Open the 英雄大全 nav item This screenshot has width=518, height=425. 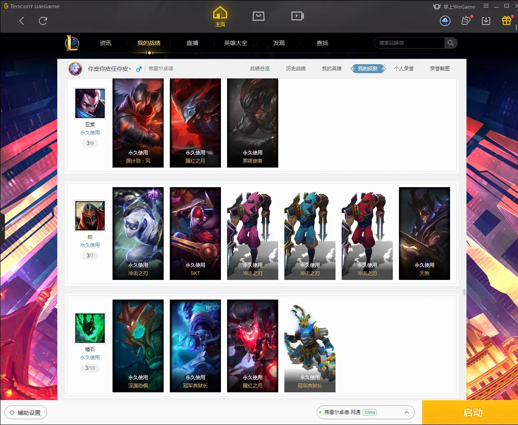click(x=236, y=43)
